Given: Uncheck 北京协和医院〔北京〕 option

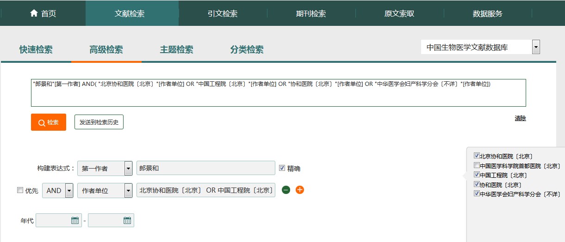Looking at the screenshot, I should (477, 156).
